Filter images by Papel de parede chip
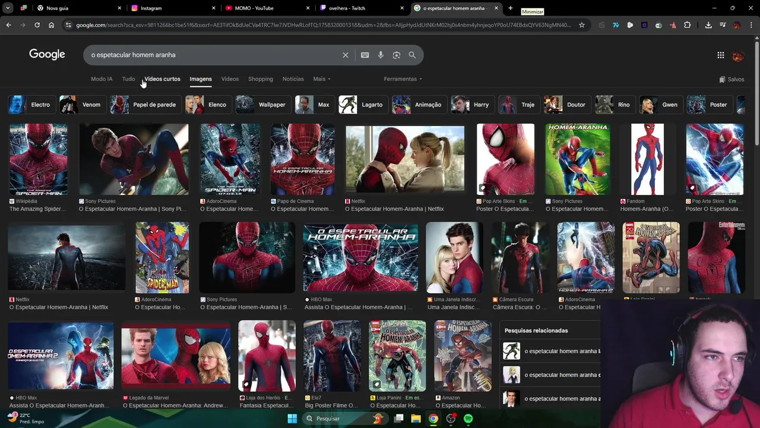Screen dimensions: 760x428 (x=146, y=105)
